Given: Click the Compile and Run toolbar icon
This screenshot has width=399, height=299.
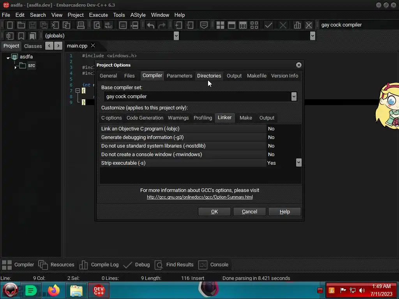Looking at the screenshot, I should point(243,25).
